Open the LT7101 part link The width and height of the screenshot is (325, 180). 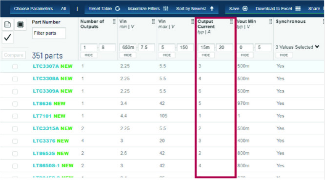click(42, 116)
